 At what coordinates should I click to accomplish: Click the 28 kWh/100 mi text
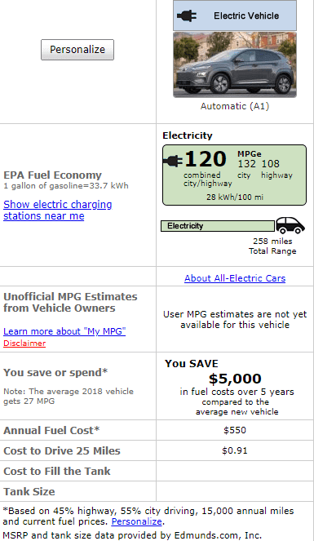tap(234, 197)
